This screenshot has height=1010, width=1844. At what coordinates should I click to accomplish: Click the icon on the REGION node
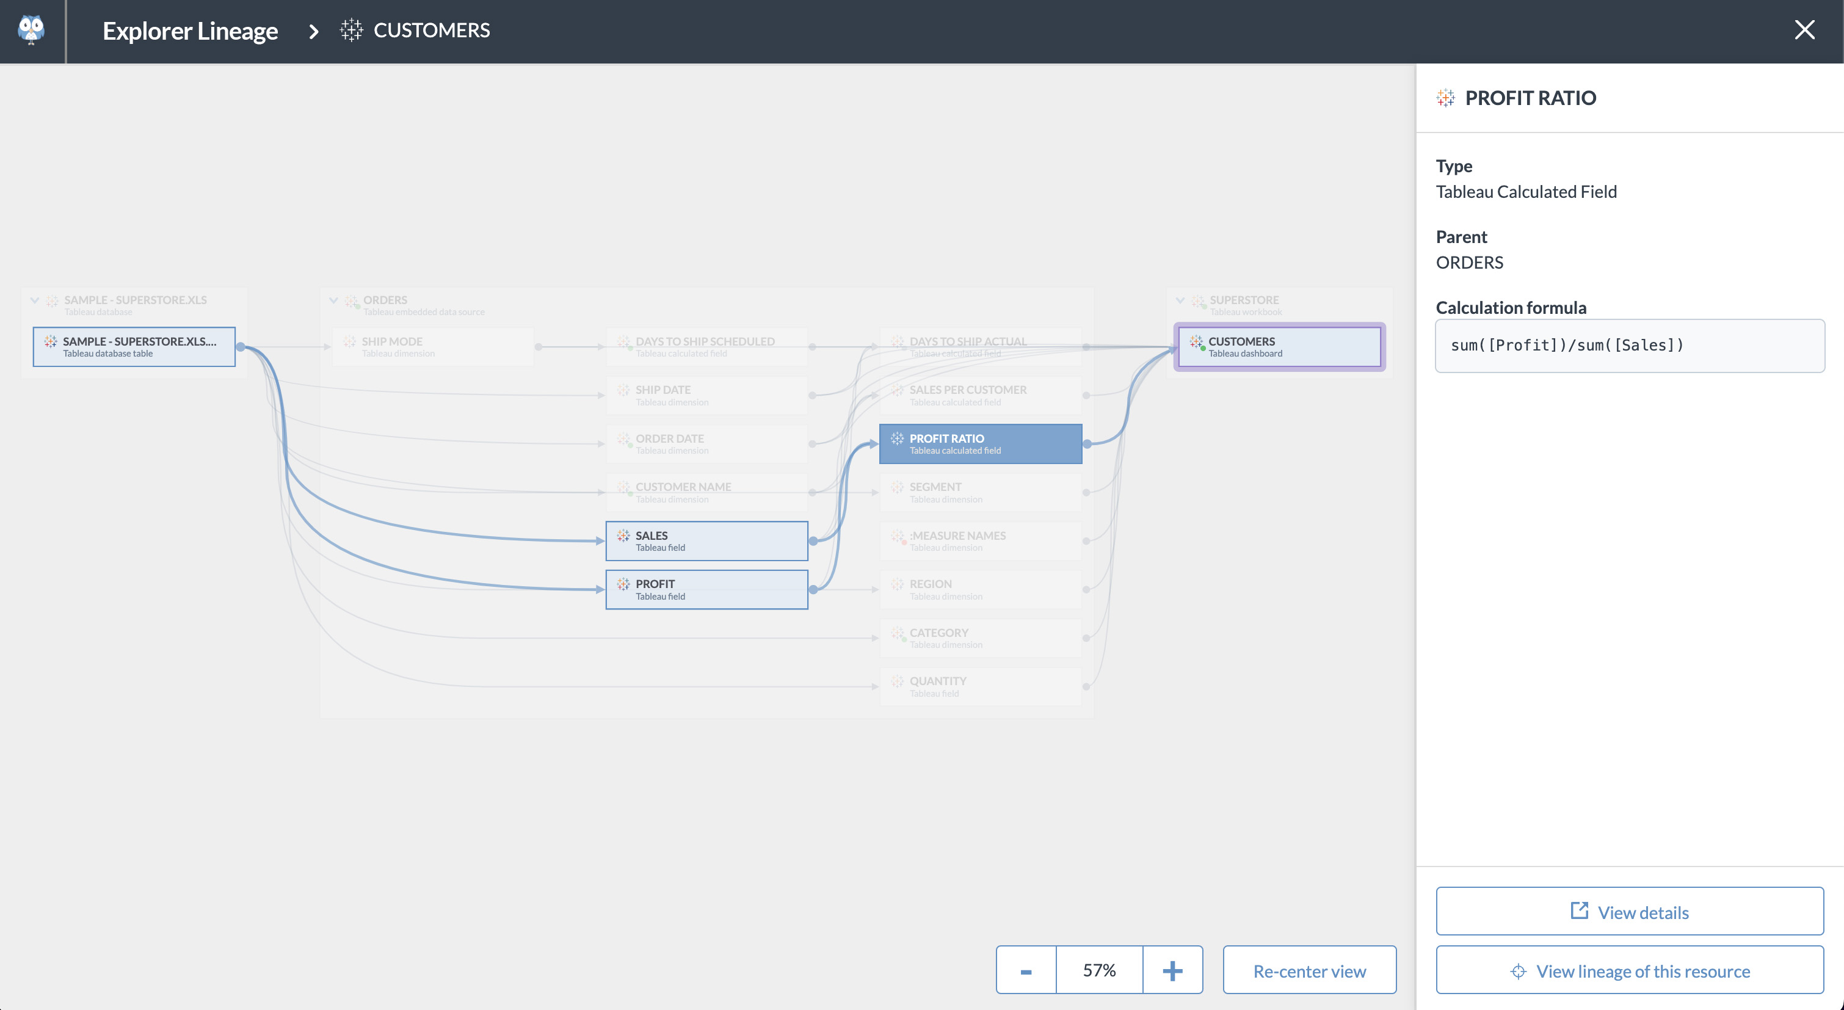897,584
